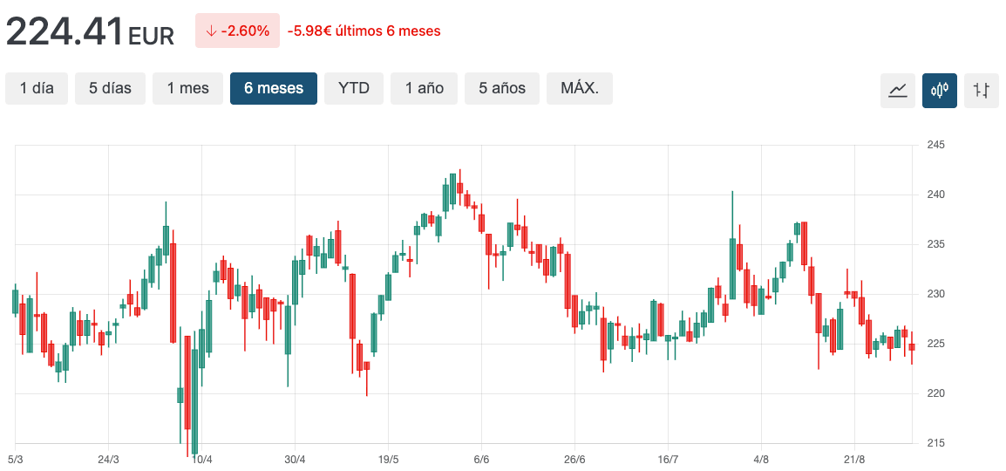Select the 1 día time range
Image resolution: width=1006 pixels, height=471 pixels.
click(x=37, y=88)
